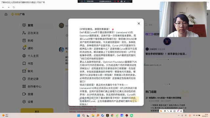The image size is (210, 118).
Task: Open 设置 (Settings) in sidebar
Action: tap(37, 102)
